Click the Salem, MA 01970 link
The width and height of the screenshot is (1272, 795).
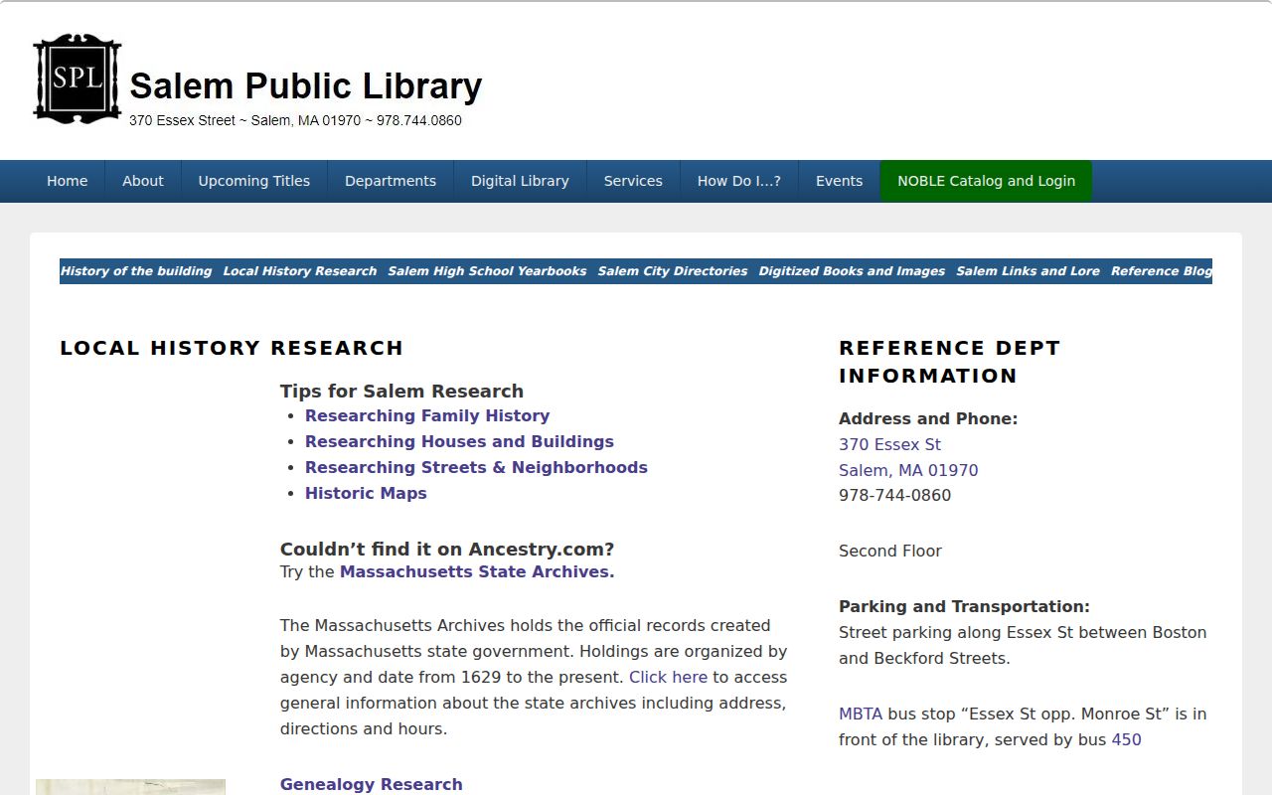[x=908, y=470]
